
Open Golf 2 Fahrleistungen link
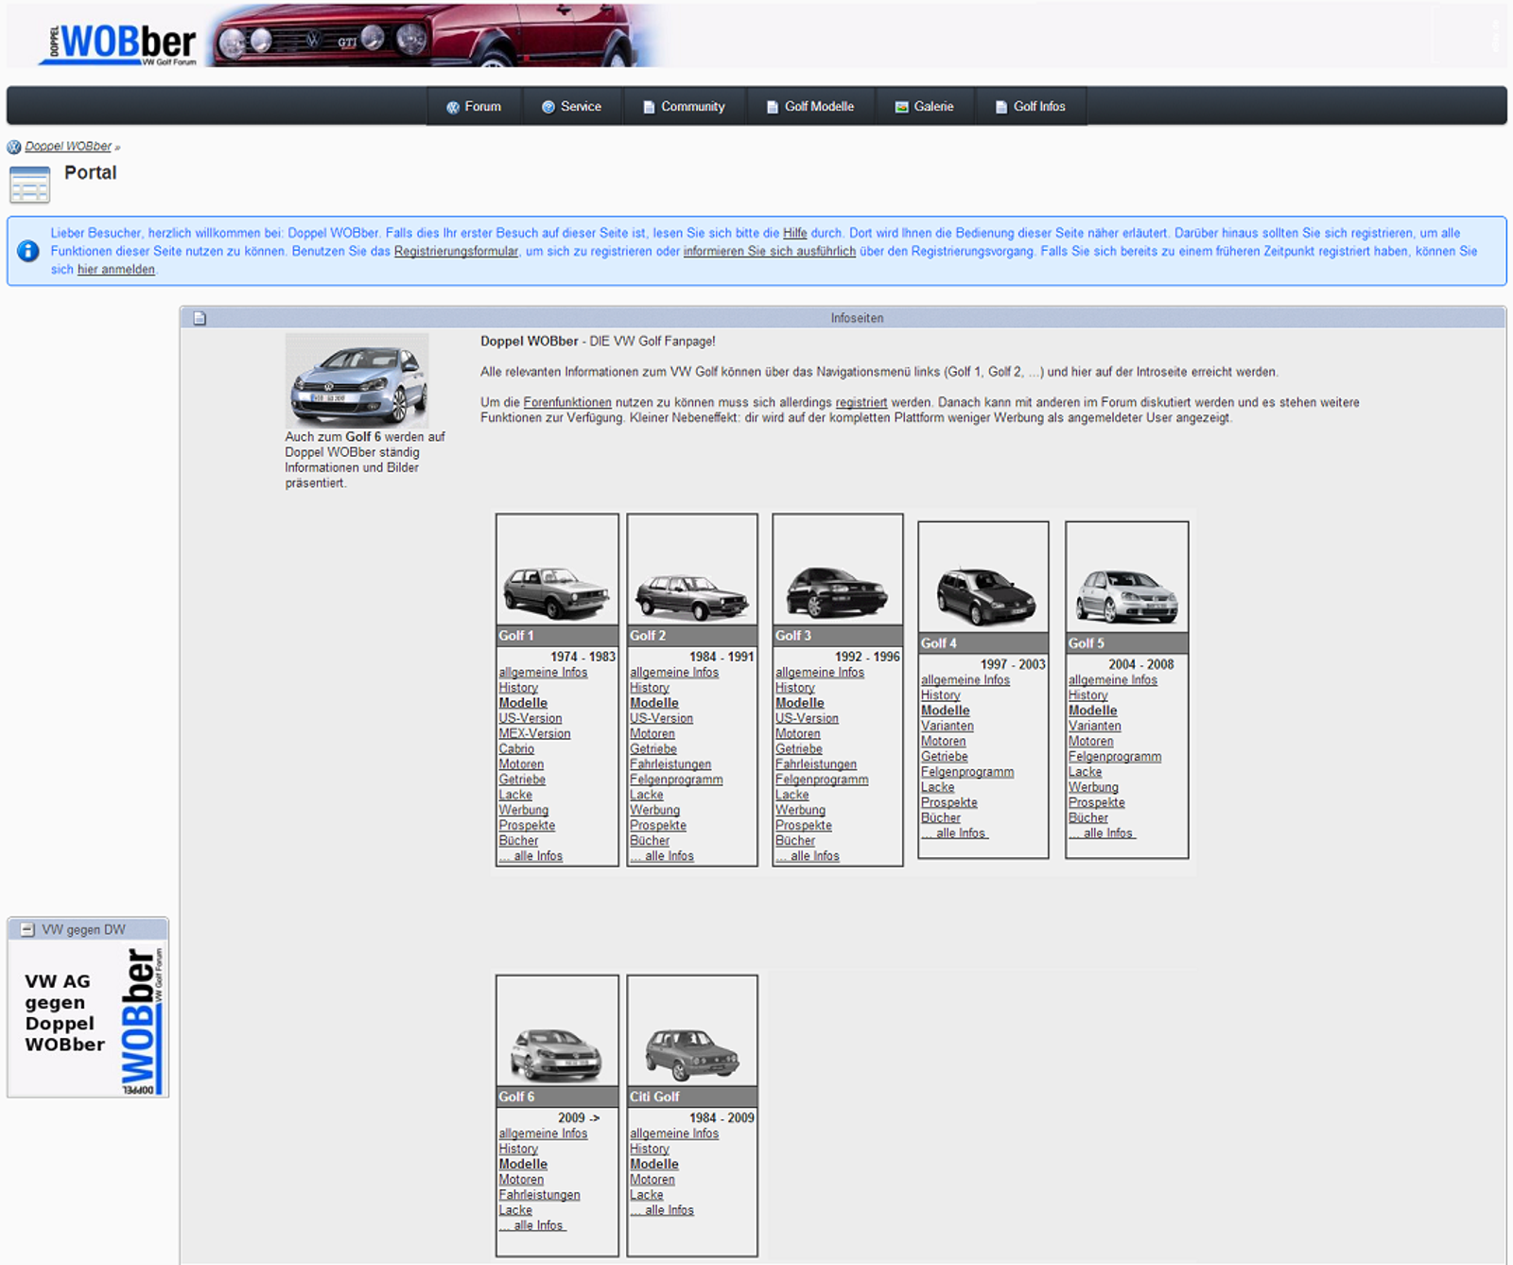670,764
